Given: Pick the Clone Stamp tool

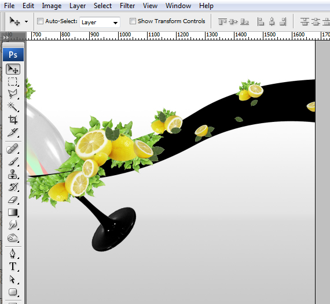Looking at the screenshot, I should point(13,174).
